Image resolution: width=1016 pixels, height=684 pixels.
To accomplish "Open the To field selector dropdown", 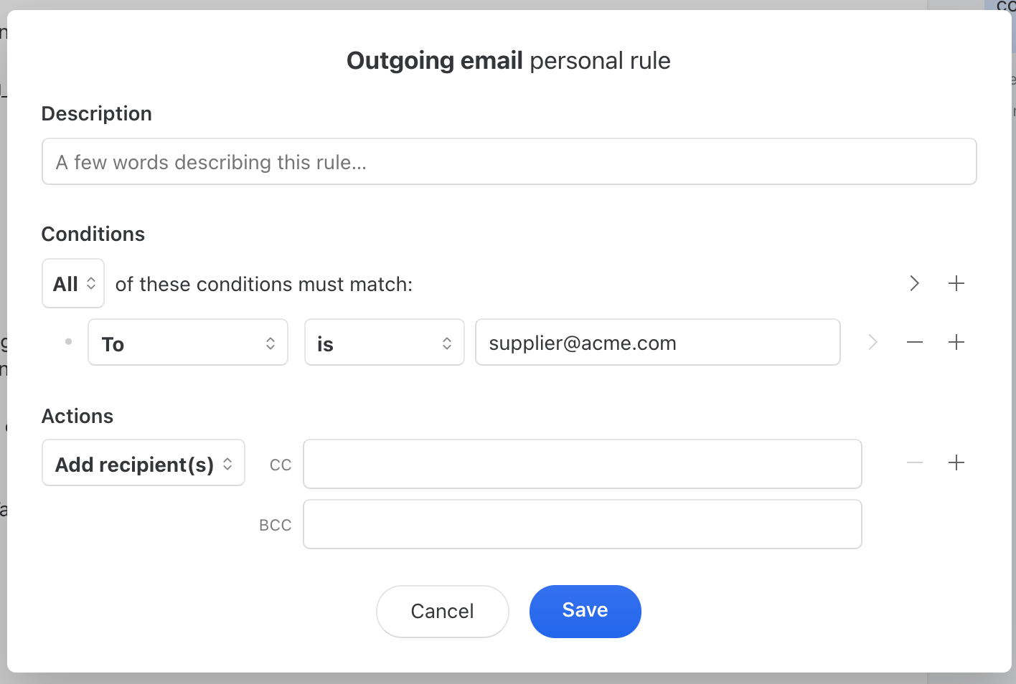I will coord(188,343).
